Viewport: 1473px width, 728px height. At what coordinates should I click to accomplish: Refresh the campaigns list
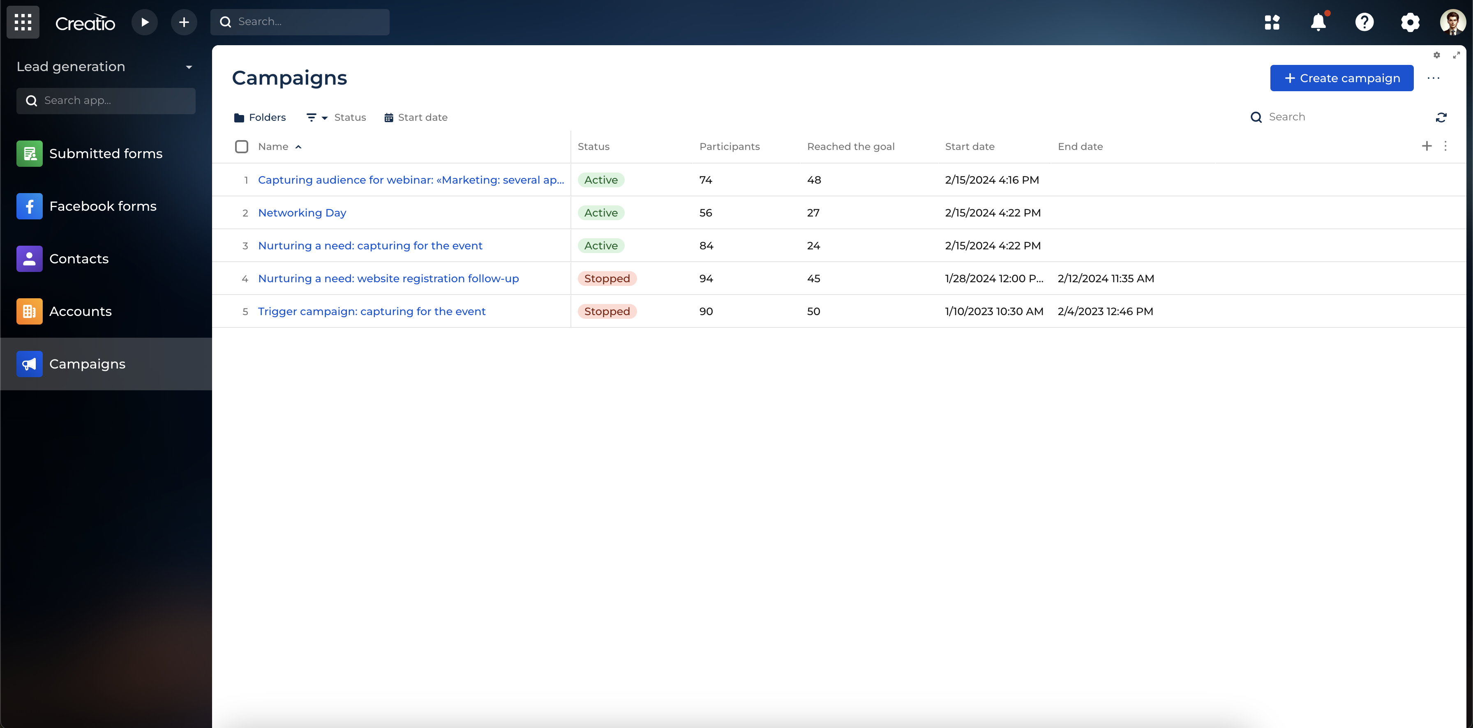[1441, 117]
